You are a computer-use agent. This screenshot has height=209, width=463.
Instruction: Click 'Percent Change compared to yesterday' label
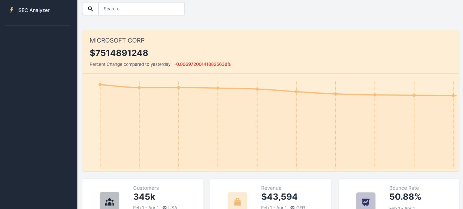pyautogui.click(x=130, y=64)
